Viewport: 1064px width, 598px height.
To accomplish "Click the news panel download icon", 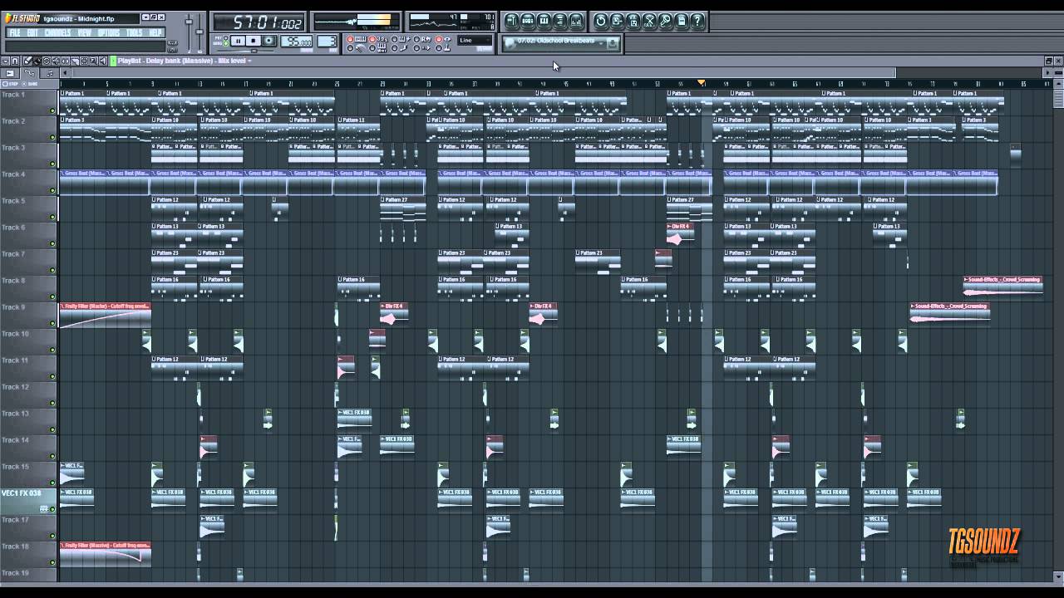I will [x=613, y=43].
